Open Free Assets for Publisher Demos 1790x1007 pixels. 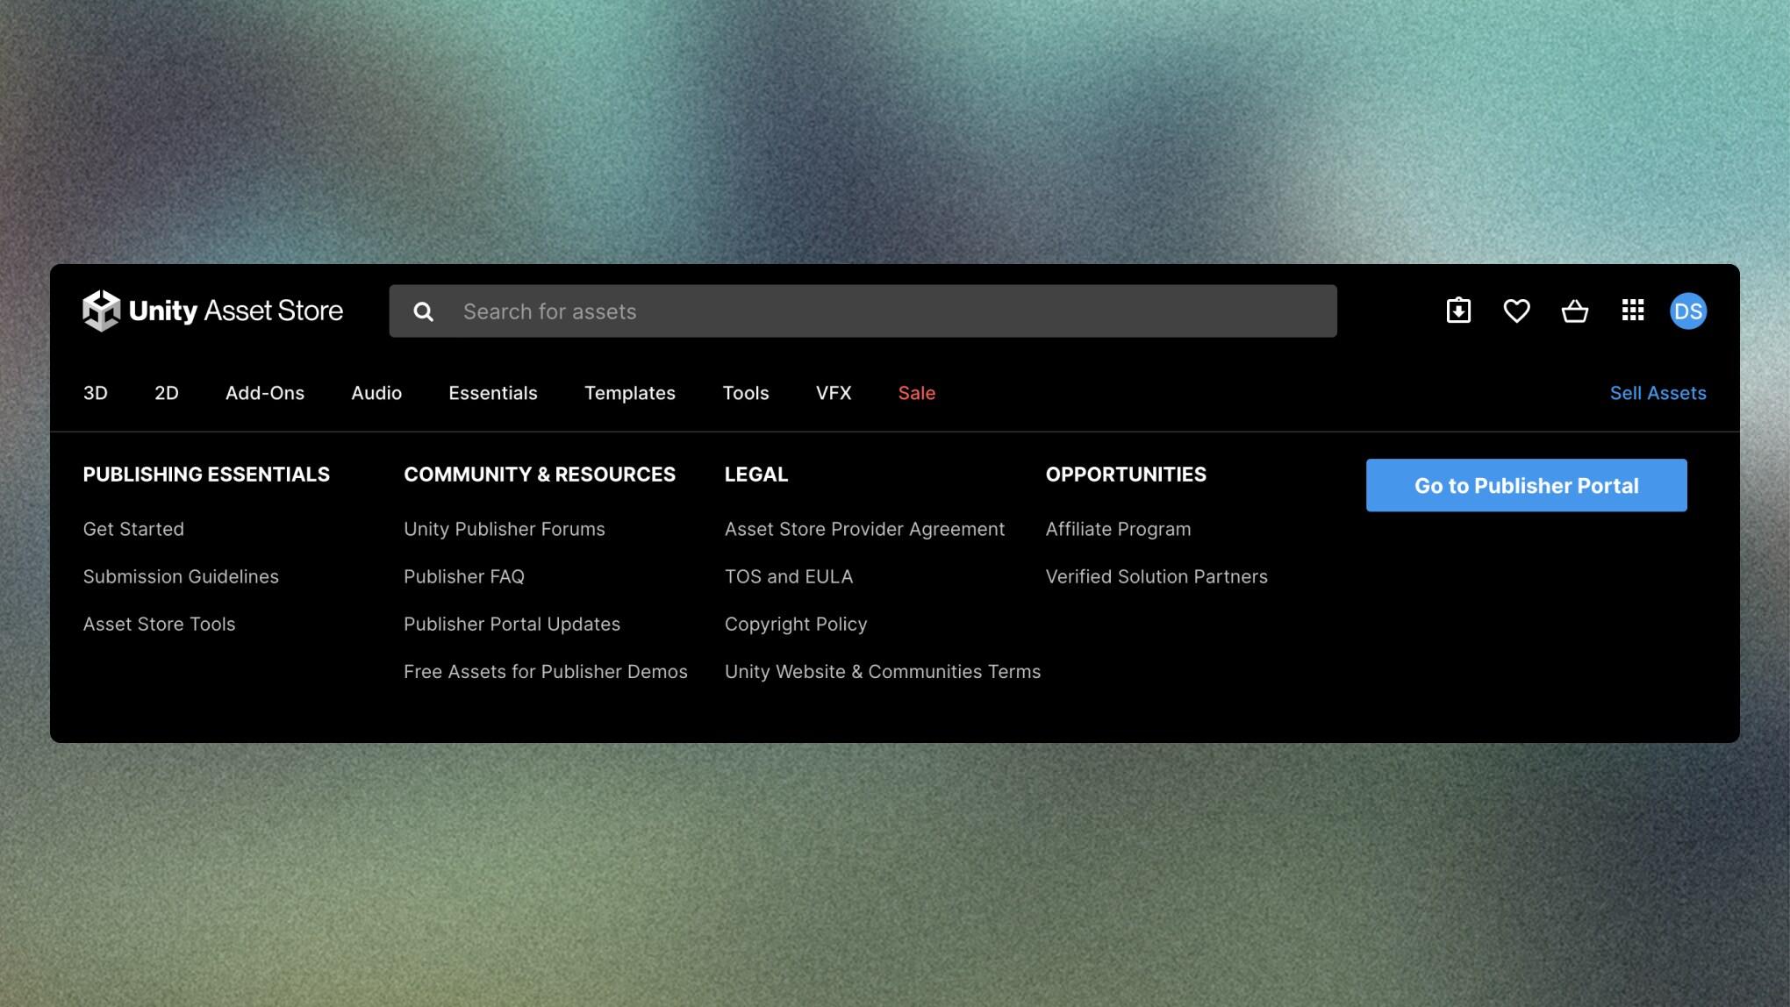(545, 671)
